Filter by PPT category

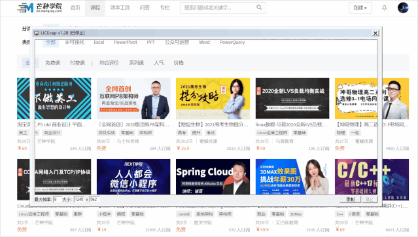[151, 42]
